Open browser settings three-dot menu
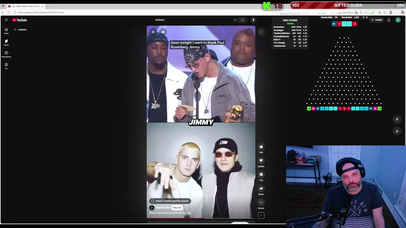Viewport: 406px width, 228px height. click(x=396, y=12)
